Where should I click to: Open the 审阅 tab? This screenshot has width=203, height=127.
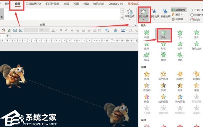[66, 4]
